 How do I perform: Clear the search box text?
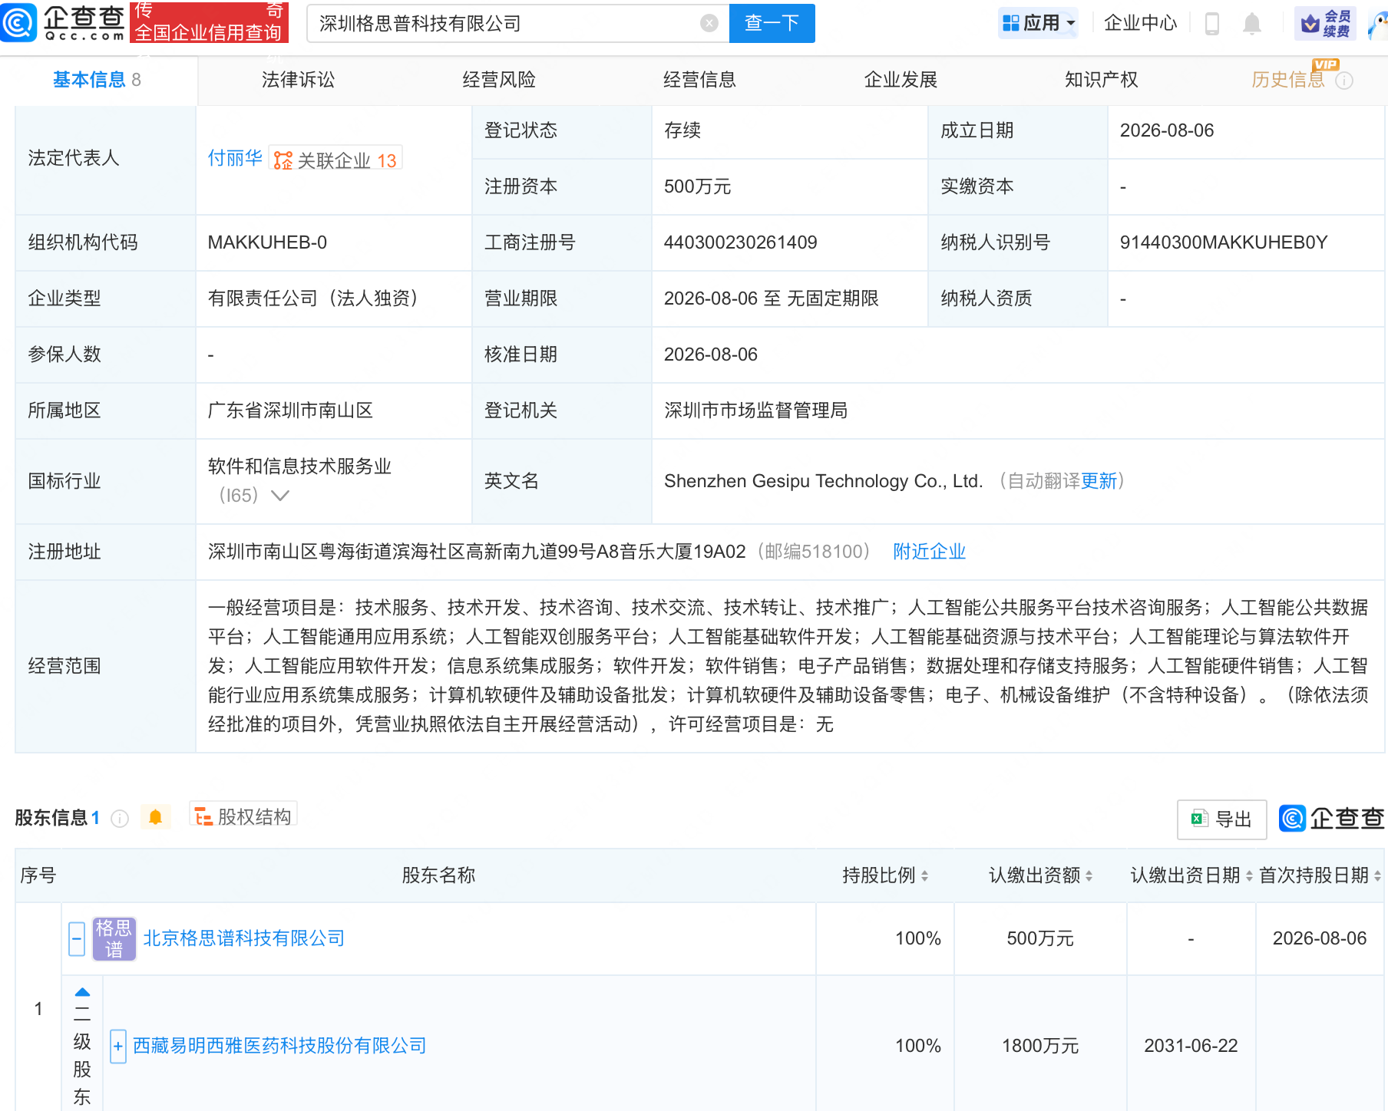pos(709,24)
